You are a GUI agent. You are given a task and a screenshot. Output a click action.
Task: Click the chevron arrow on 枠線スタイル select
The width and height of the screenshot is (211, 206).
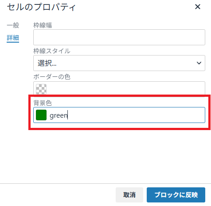(x=199, y=63)
